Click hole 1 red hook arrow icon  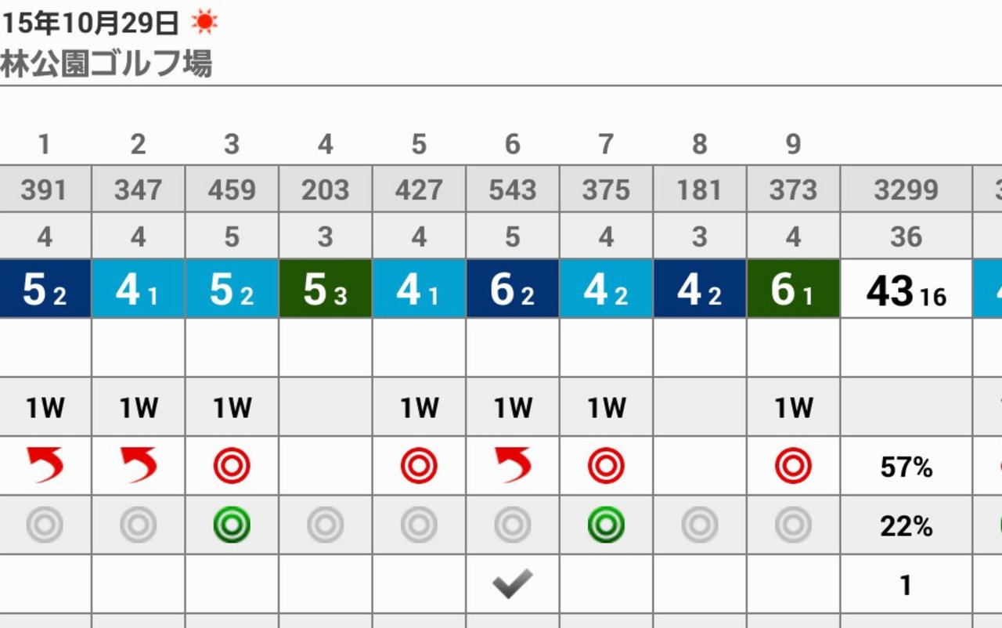pos(45,466)
